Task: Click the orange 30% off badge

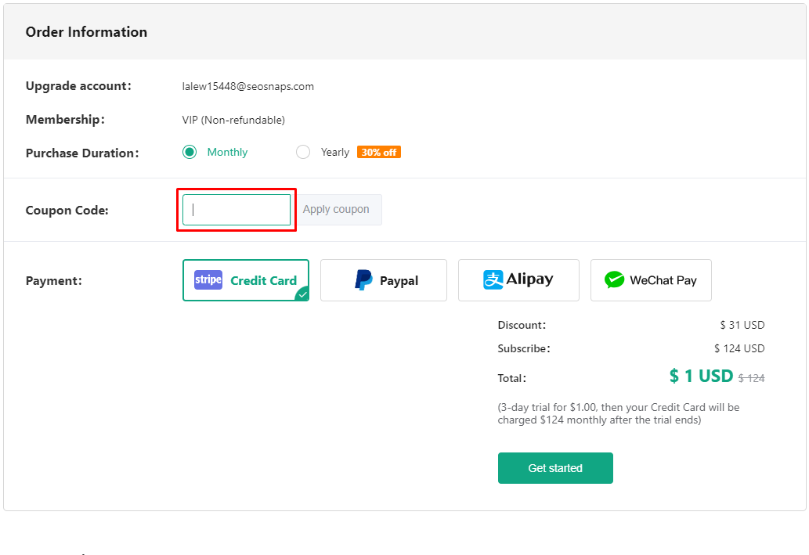Action: point(379,152)
